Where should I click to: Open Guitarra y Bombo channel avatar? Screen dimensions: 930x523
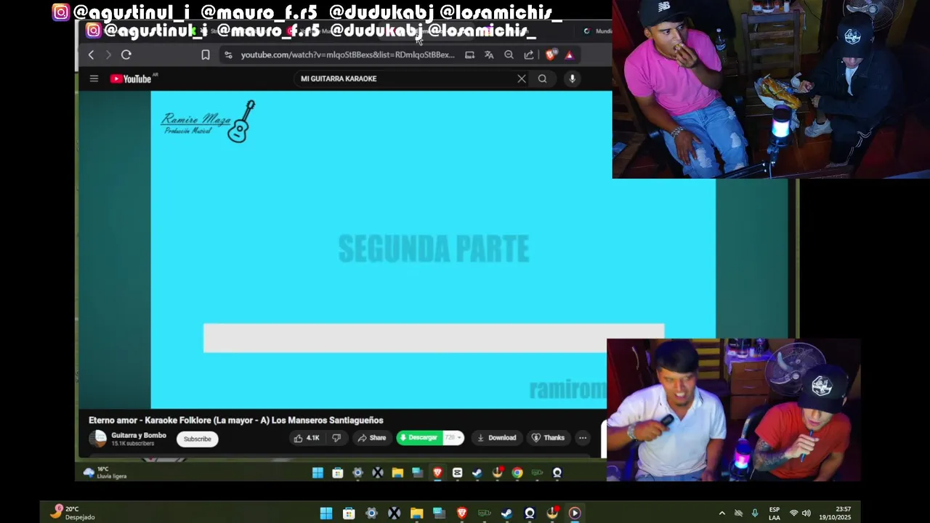point(98,439)
